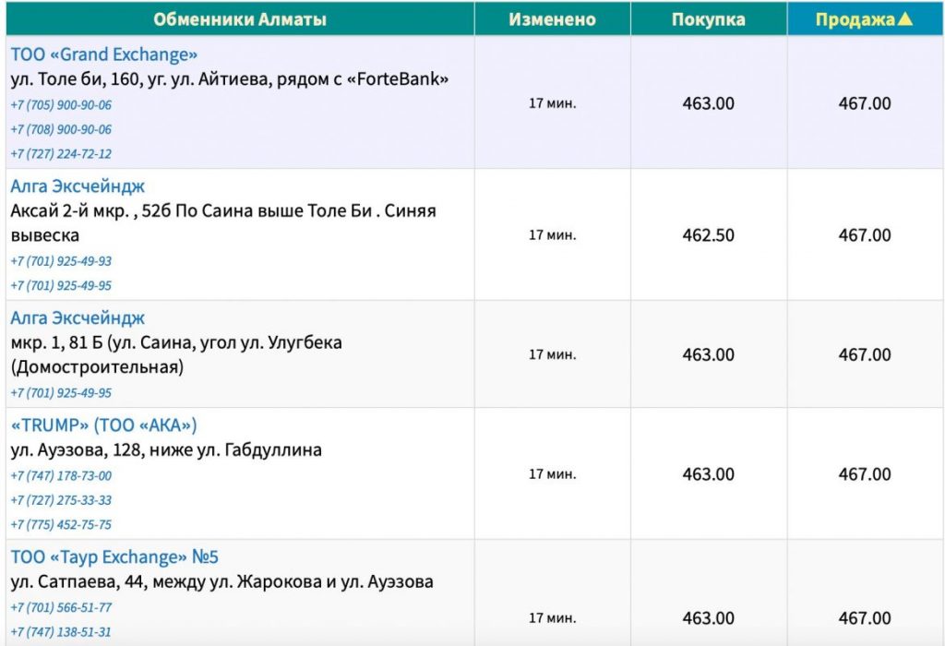Screen dimensions: 945x646
Task: Click the 17 мин. cell in the TRUMP row
Action: pos(552,474)
